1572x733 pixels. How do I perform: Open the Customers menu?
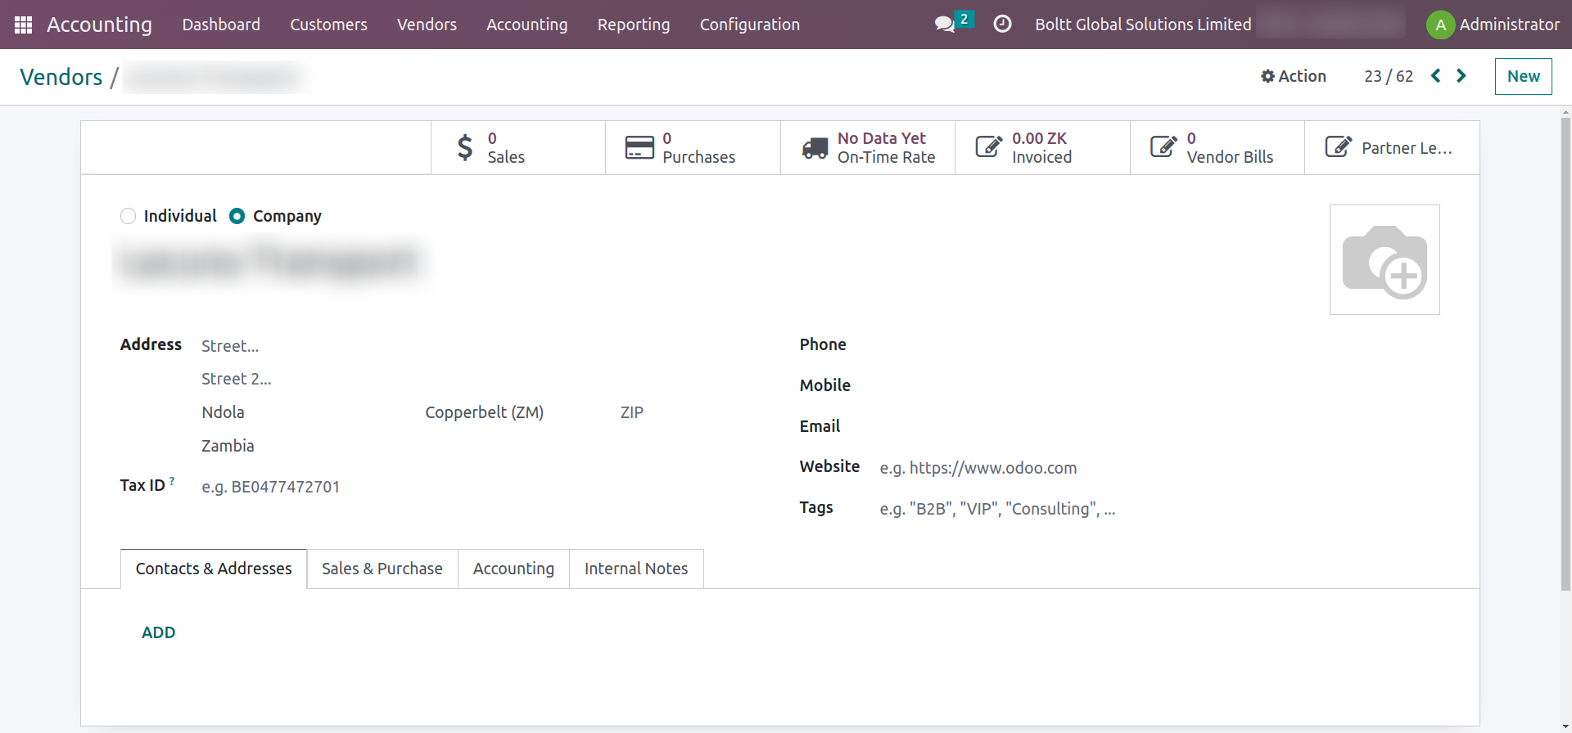point(328,25)
